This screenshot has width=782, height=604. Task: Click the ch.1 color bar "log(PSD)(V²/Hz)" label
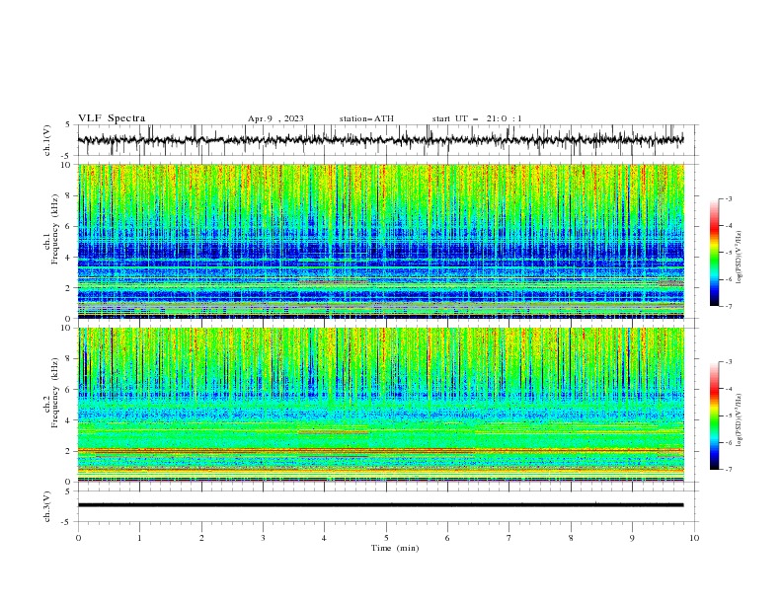tap(740, 257)
